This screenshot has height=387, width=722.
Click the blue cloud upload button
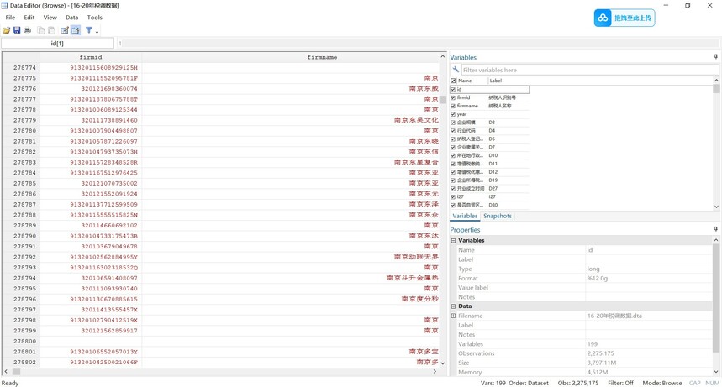(625, 18)
